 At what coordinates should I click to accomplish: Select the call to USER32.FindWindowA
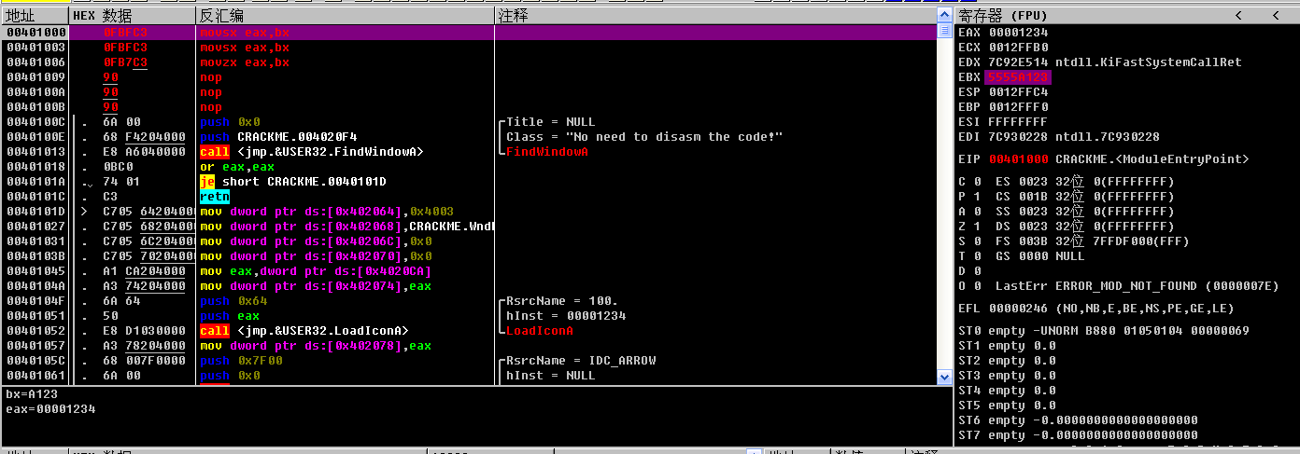coord(311,152)
